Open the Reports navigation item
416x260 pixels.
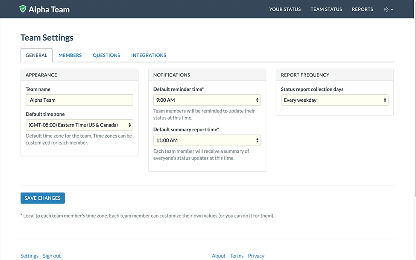(362, 9)
